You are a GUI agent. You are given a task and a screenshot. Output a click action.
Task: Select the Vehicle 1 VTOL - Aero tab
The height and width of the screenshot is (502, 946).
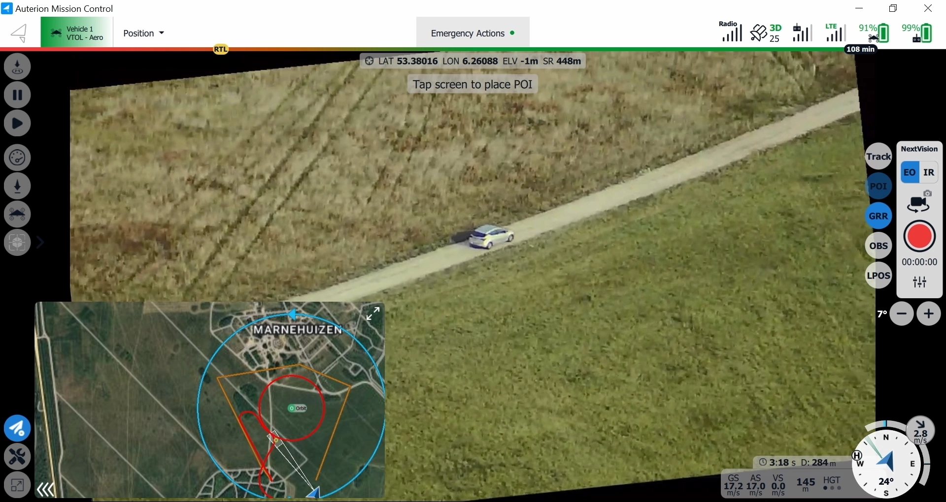click(77, 33)
